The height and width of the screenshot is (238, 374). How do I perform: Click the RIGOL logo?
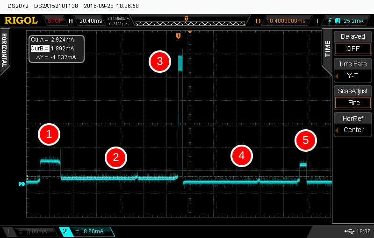[x=21, y=21]
